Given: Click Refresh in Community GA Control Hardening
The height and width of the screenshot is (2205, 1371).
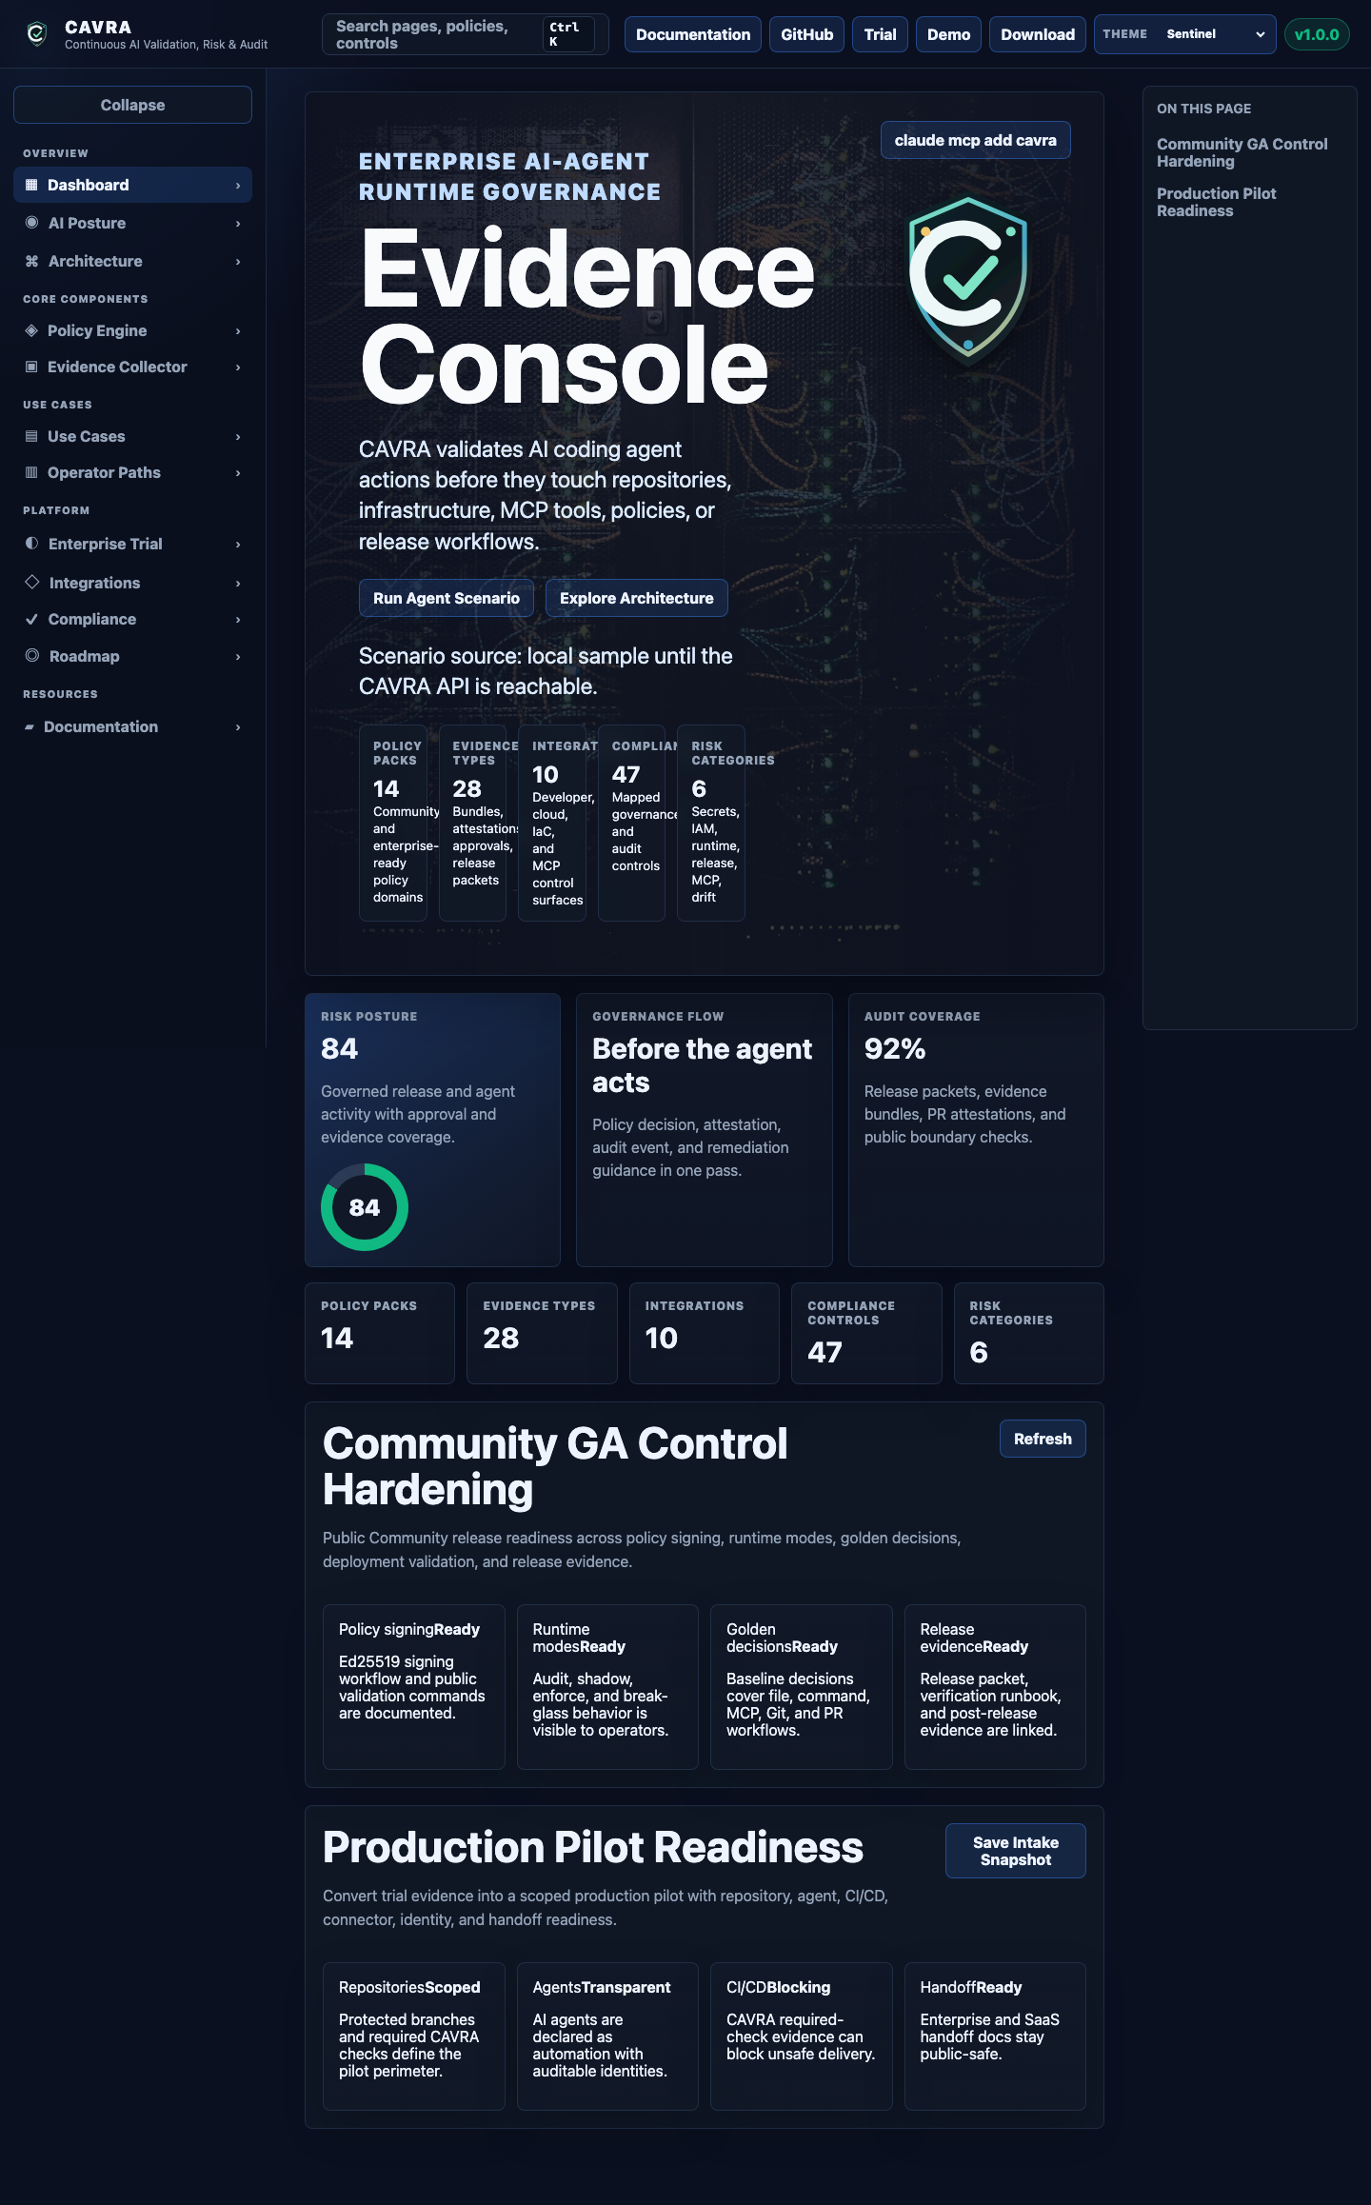Looking at the screenshot, I should point(1043,1439).
